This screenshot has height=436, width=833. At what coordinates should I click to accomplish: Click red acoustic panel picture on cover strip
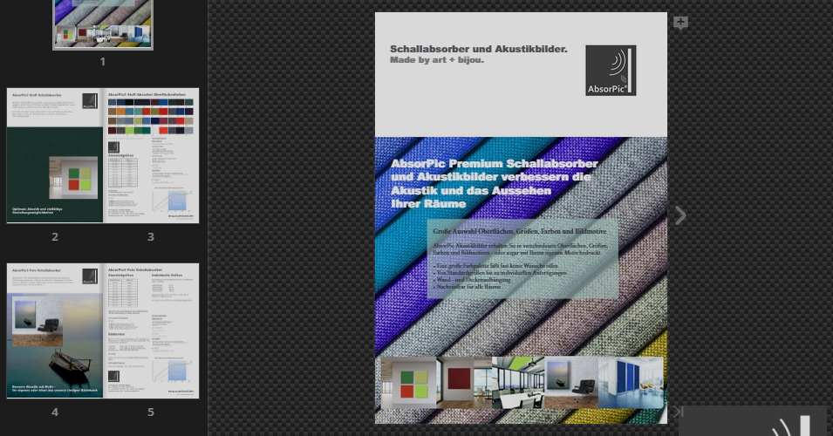click(x=464, y=382)
